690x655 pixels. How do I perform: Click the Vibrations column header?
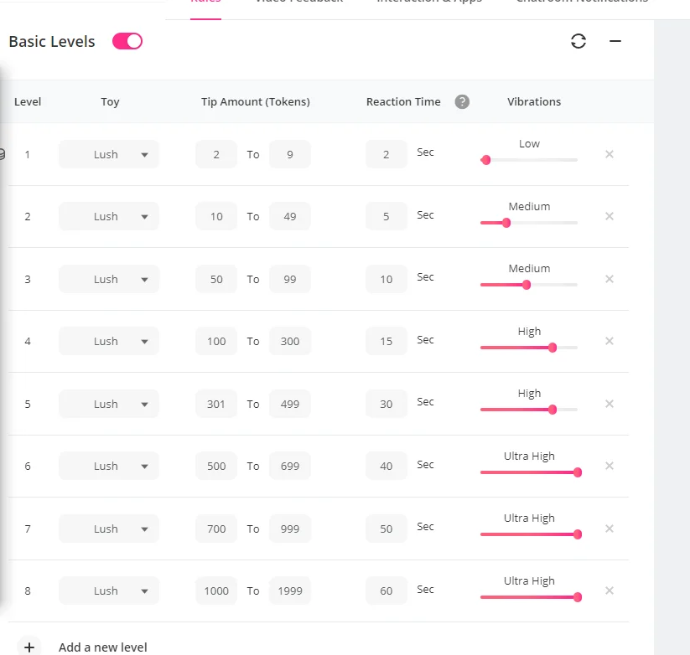(534, 101)
